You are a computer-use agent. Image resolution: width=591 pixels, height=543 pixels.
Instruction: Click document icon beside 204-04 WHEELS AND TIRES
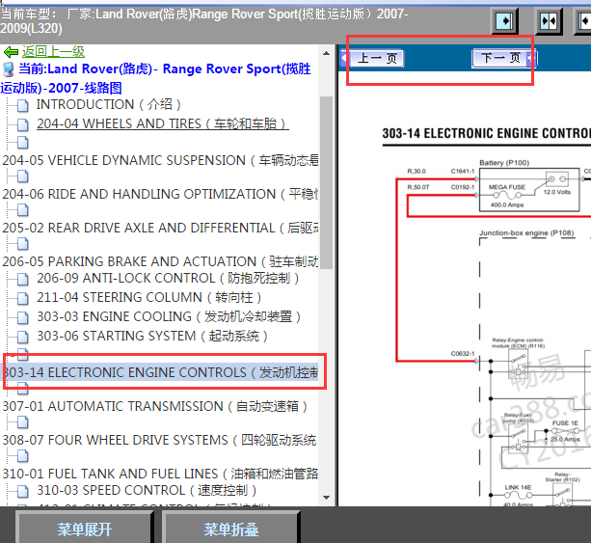tap(22, 124)
